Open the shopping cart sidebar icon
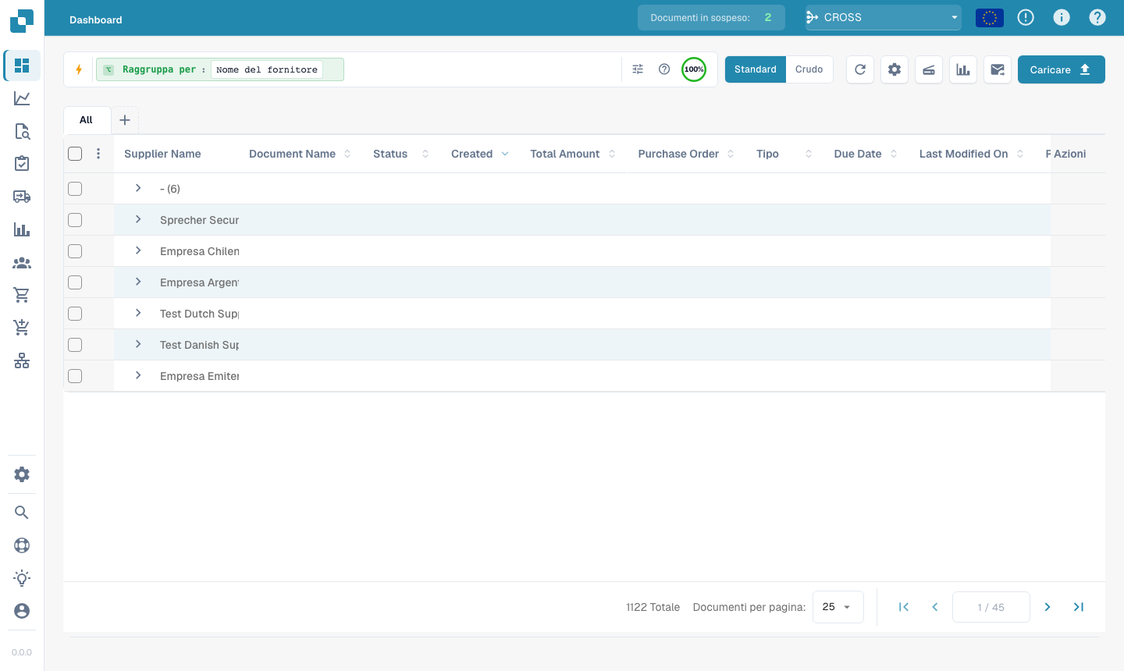Screen dimensions: 1124x671 pyautogui.click(x=22, y=295)
